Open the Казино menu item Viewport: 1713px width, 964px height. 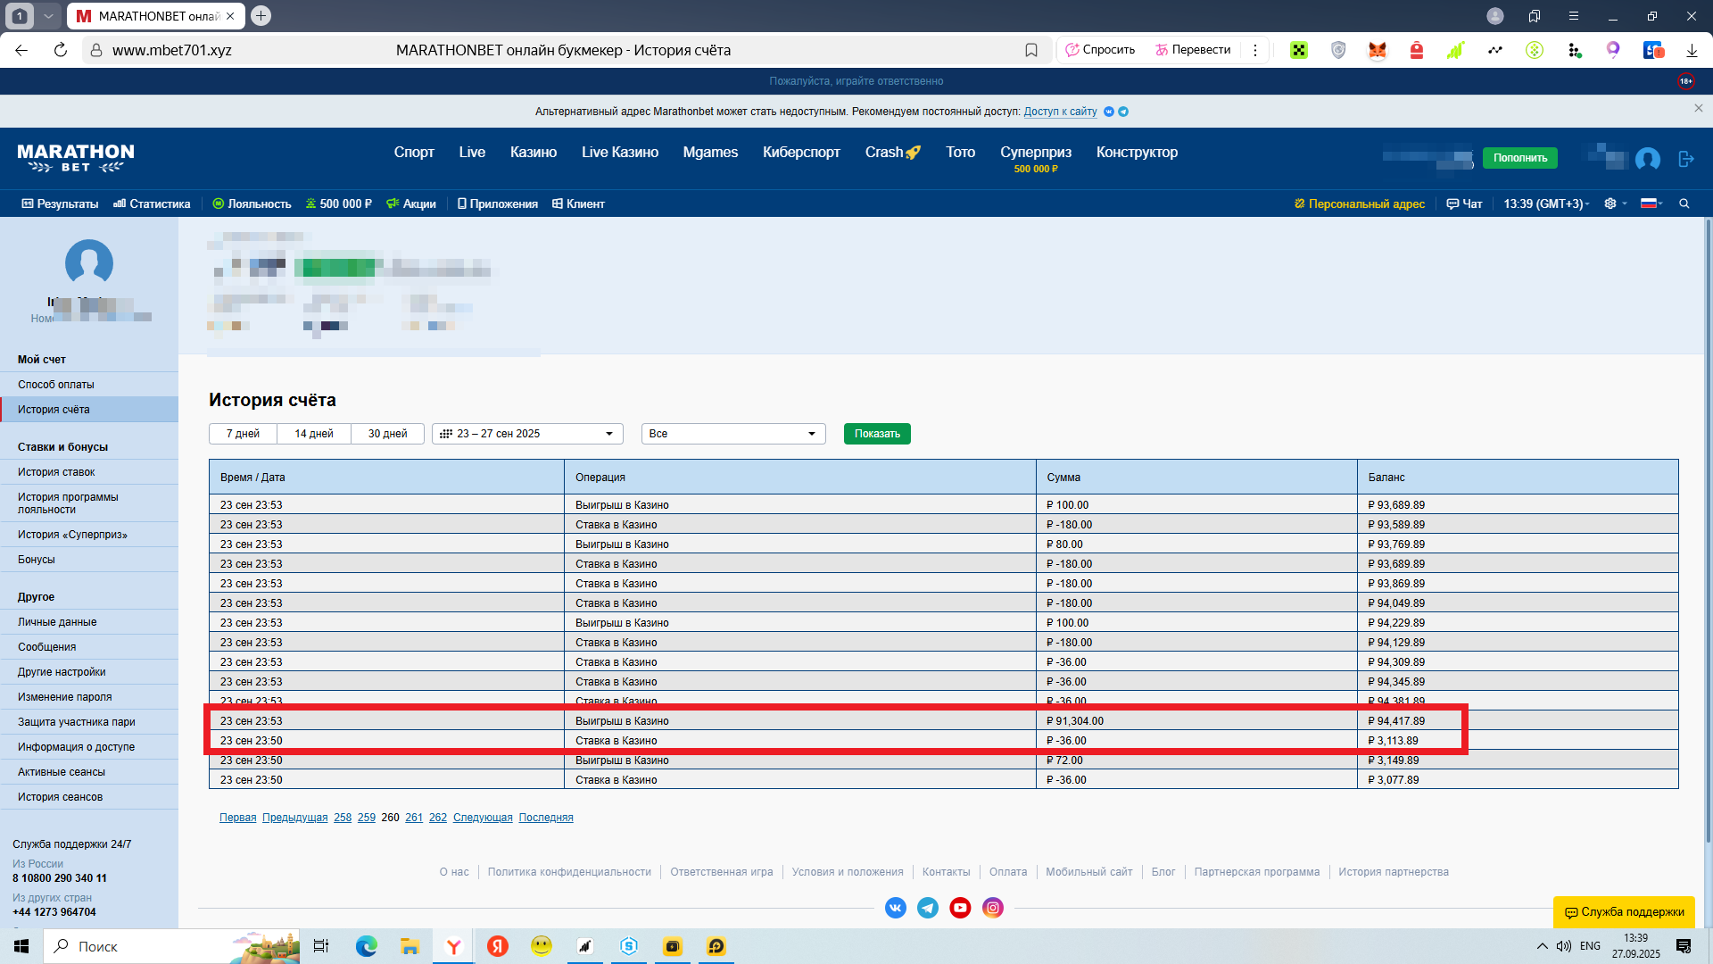(534, 152)
